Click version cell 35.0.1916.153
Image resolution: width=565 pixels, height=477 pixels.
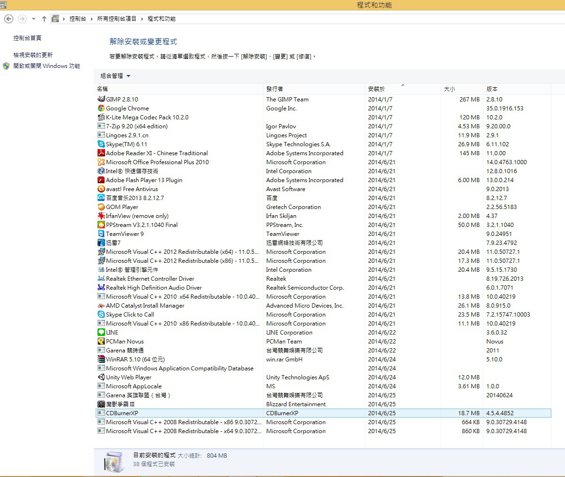[x=505, y=108]
